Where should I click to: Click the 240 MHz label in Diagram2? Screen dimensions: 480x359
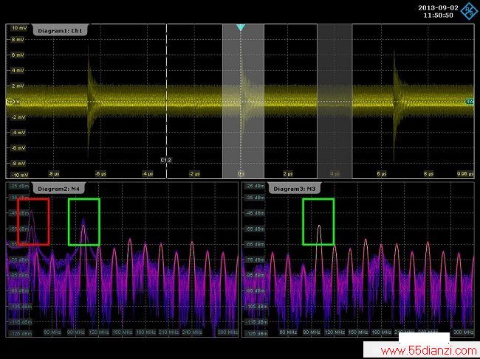tap(192, 332)
